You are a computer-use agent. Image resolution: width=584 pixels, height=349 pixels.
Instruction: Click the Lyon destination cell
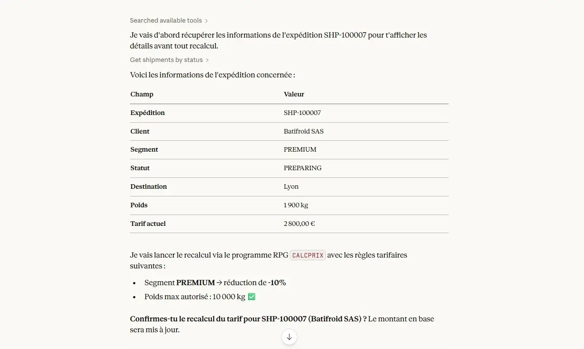click(x=291, y=186)
